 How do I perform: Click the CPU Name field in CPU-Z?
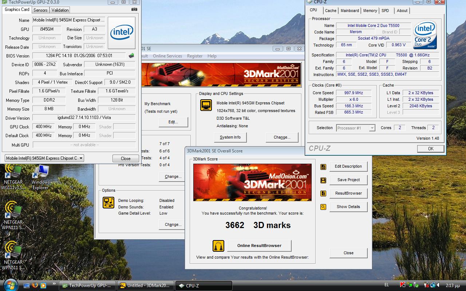(x=373, y=25)
